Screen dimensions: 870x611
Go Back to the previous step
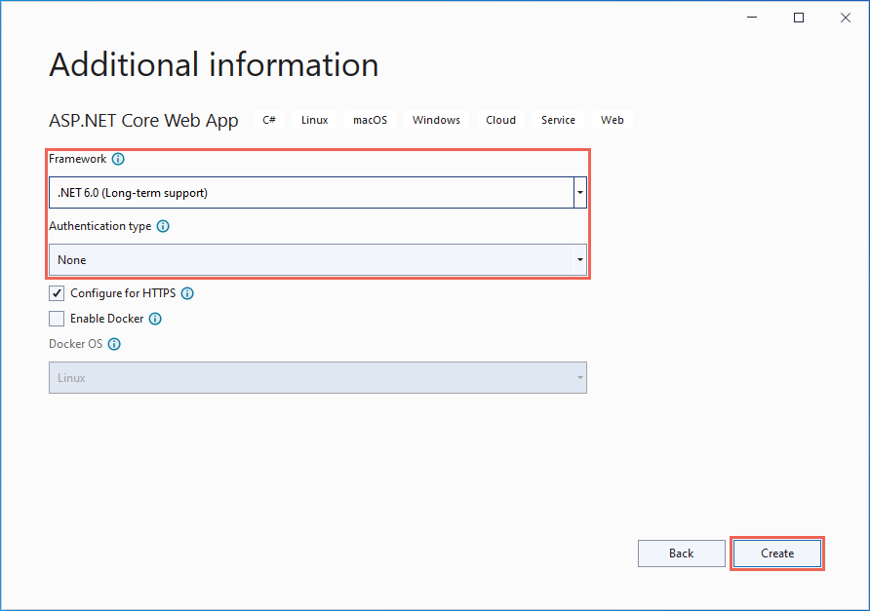tap(682, 554)
